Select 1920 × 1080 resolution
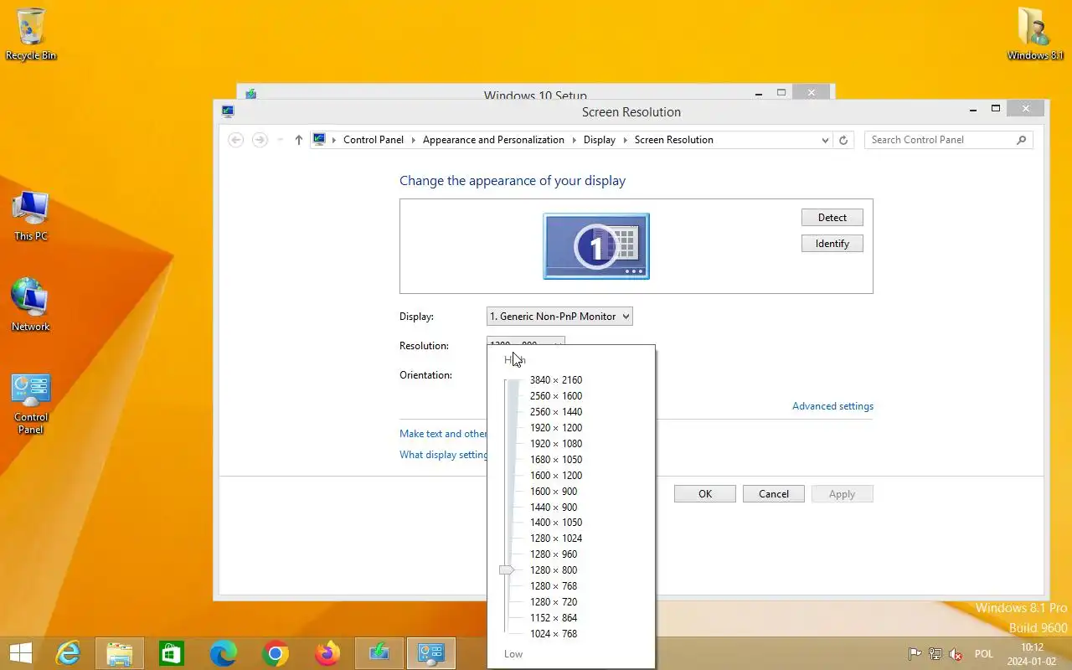Screen dimensions: 1072x670 click(x=556, y=444)
